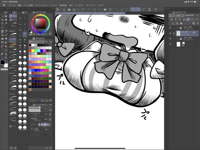Create new layer folder icon in layer panel
The height and width of the screenshot is (150, 200).
tap(181, 23)
